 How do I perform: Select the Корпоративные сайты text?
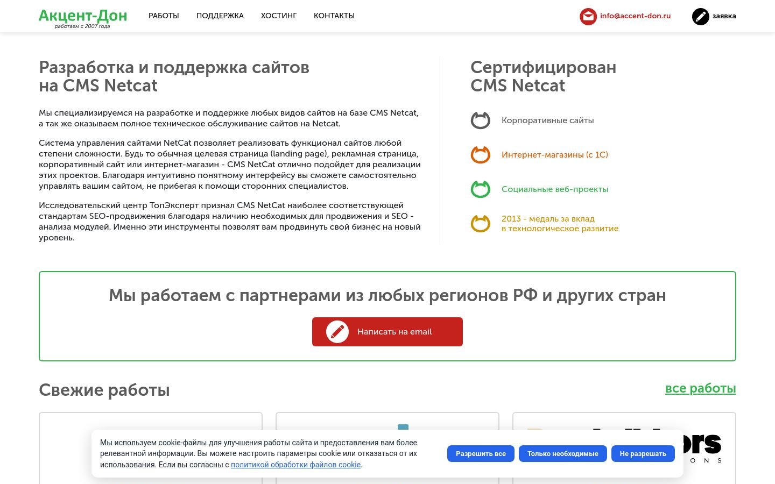click(548, 120)
